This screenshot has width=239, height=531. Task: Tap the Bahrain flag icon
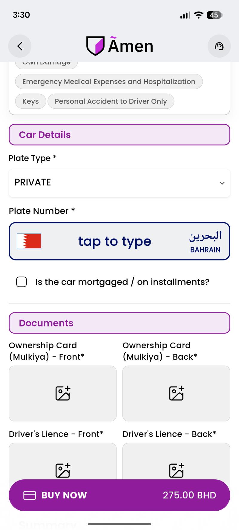29,241
